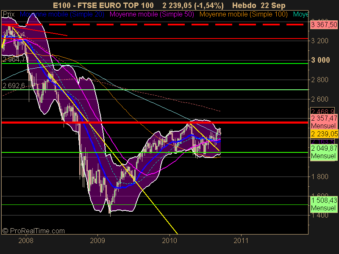Viewport: 339px width, 254px height.
Task: Click the 'Hebdo' timeframe label in title
Action: (x=245, y=5)
